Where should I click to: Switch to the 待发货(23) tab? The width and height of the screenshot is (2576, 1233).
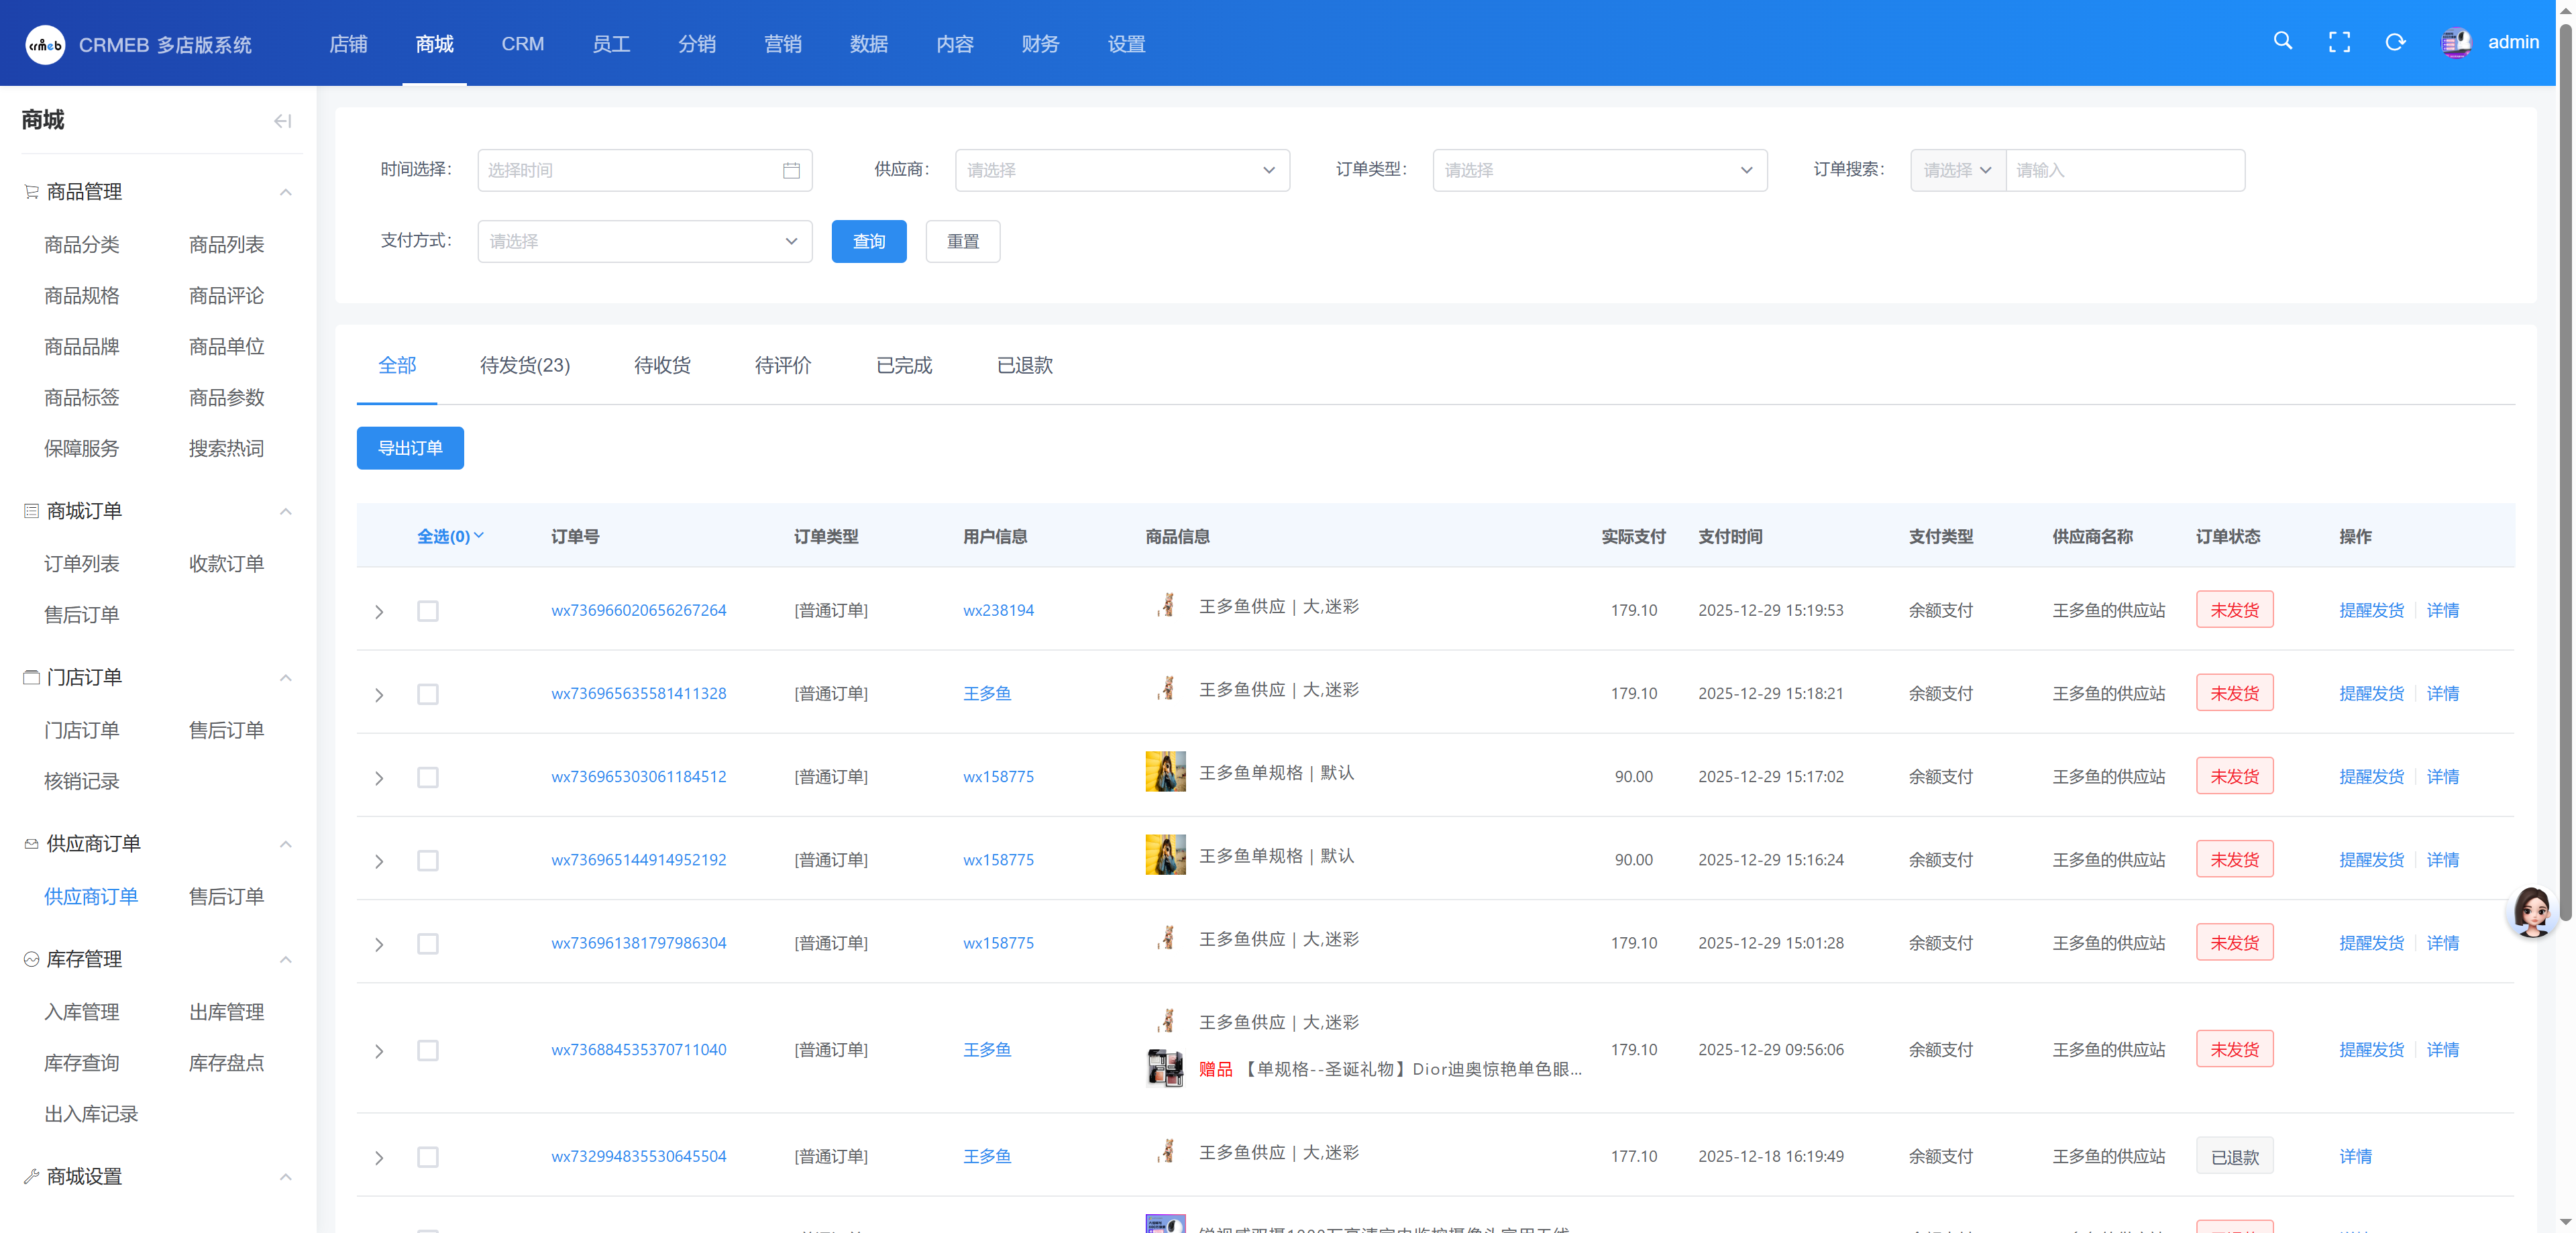(x=524, y=366)
